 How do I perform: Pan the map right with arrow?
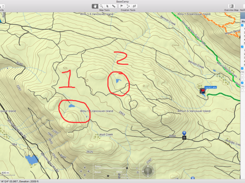point(89,171)
